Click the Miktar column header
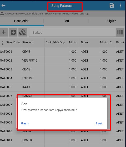The image size is (126, 147). click(x=73, y=42)
